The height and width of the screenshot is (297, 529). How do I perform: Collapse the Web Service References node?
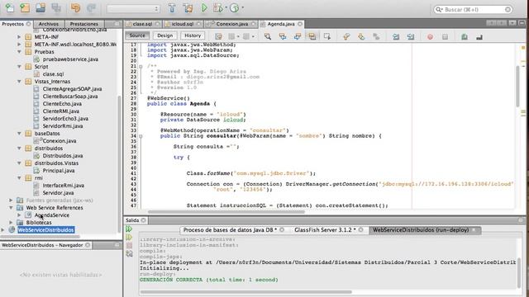click(x=11, y=207)
